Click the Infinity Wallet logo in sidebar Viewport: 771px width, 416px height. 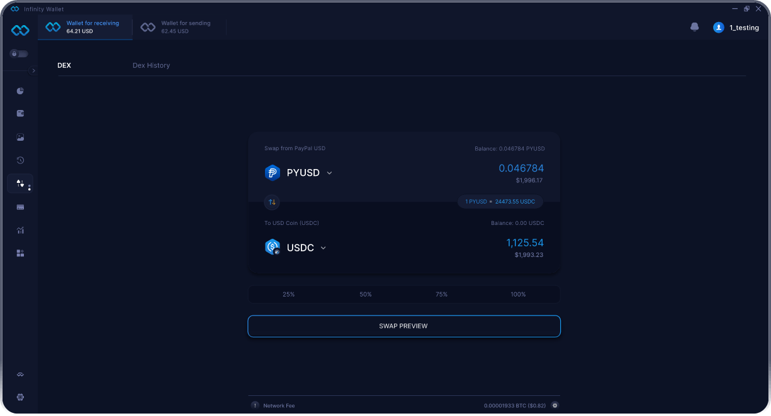click(20, 30)
